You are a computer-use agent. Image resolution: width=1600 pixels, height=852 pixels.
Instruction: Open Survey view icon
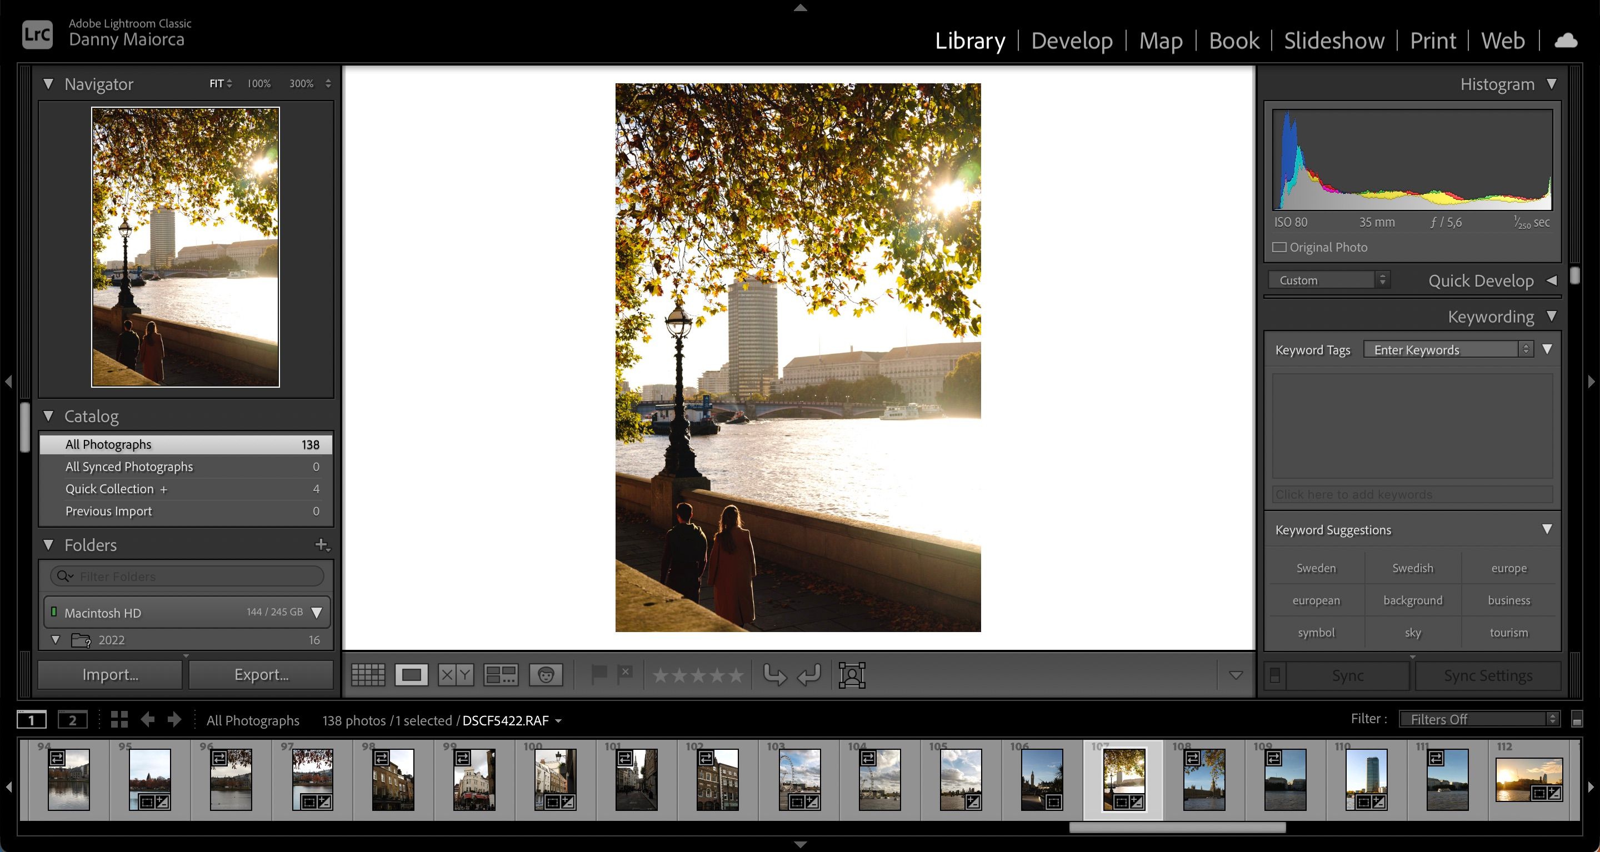[x=501, y=675]
